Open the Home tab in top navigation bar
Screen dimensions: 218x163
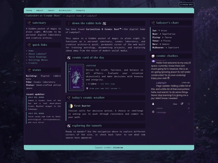click(x=29, y=10)
